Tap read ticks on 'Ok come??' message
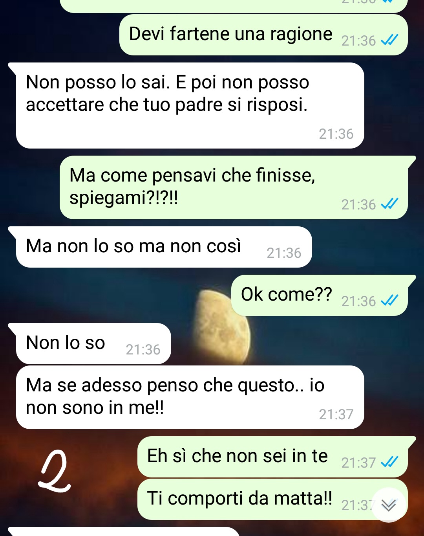Viewport: 424px width, 536px height. coord(389,300)
